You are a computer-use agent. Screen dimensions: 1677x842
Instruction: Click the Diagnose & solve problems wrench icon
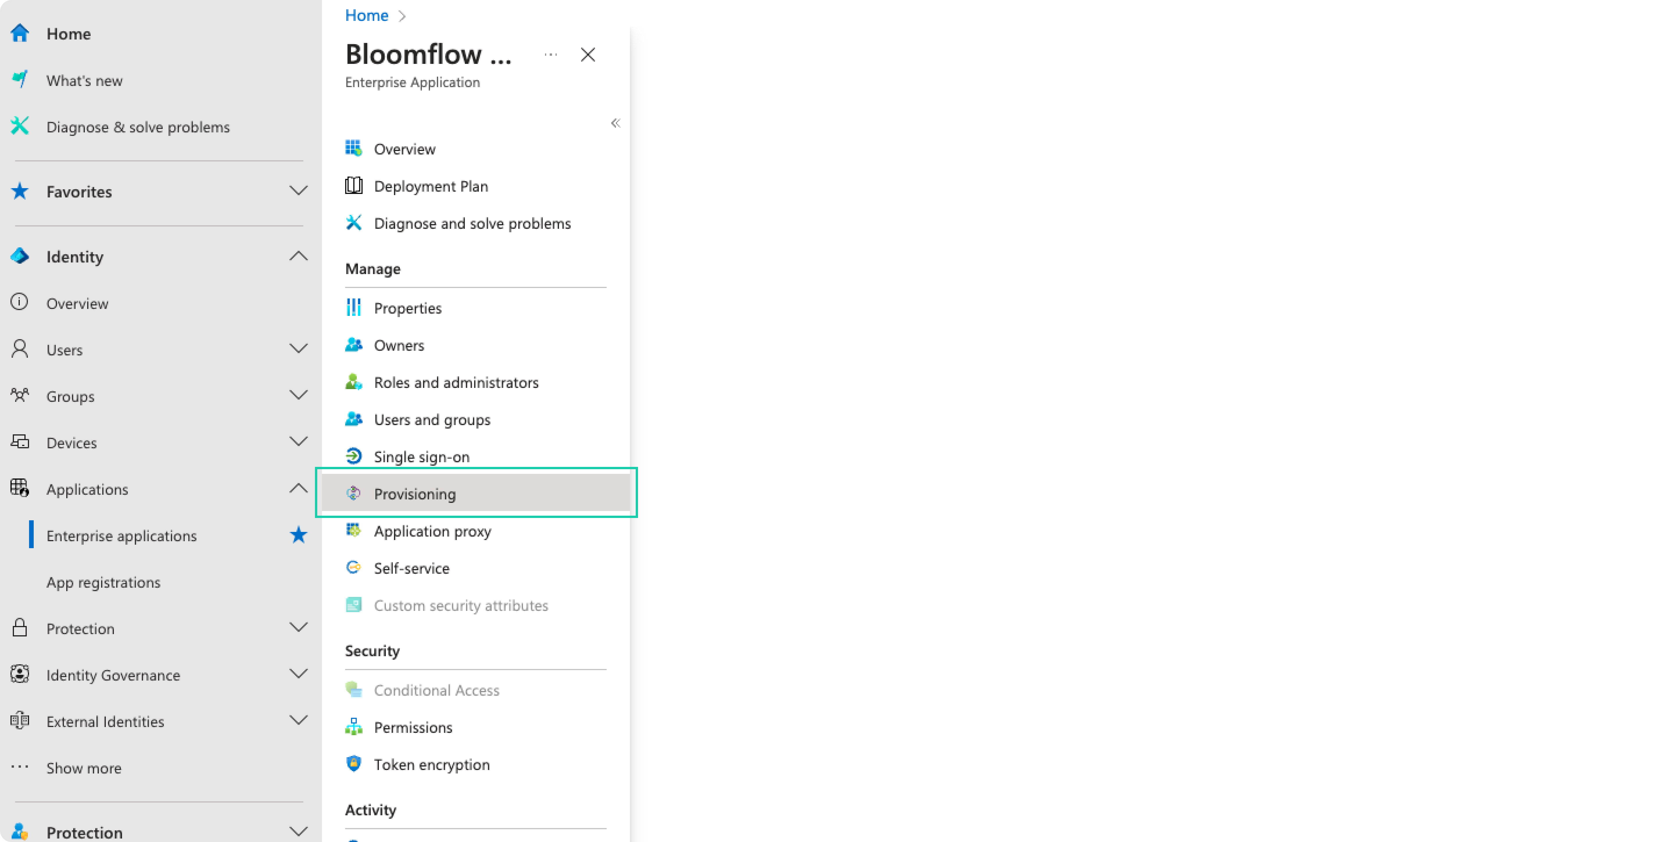[19, 126]
